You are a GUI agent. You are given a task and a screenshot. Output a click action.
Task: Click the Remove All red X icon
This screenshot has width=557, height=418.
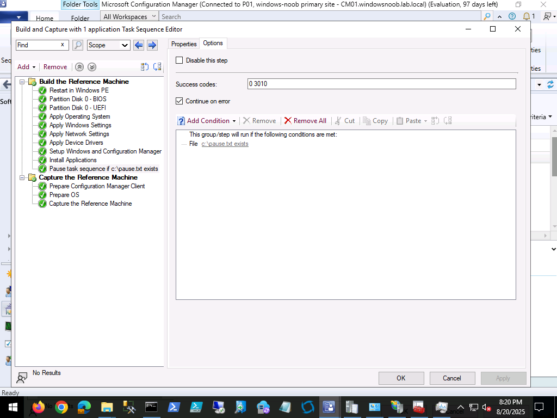pyautogui.click(x=288, y=121)
